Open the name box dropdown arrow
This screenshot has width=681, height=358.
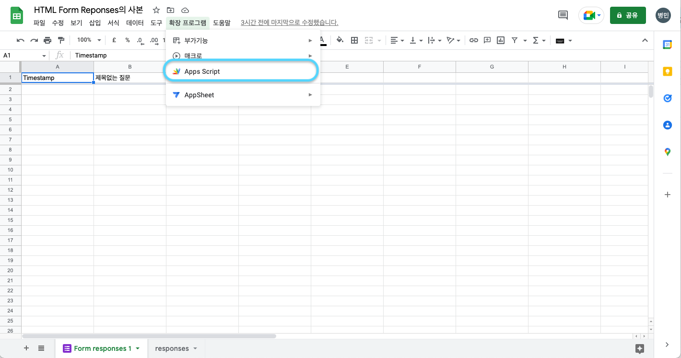point(44,56)
